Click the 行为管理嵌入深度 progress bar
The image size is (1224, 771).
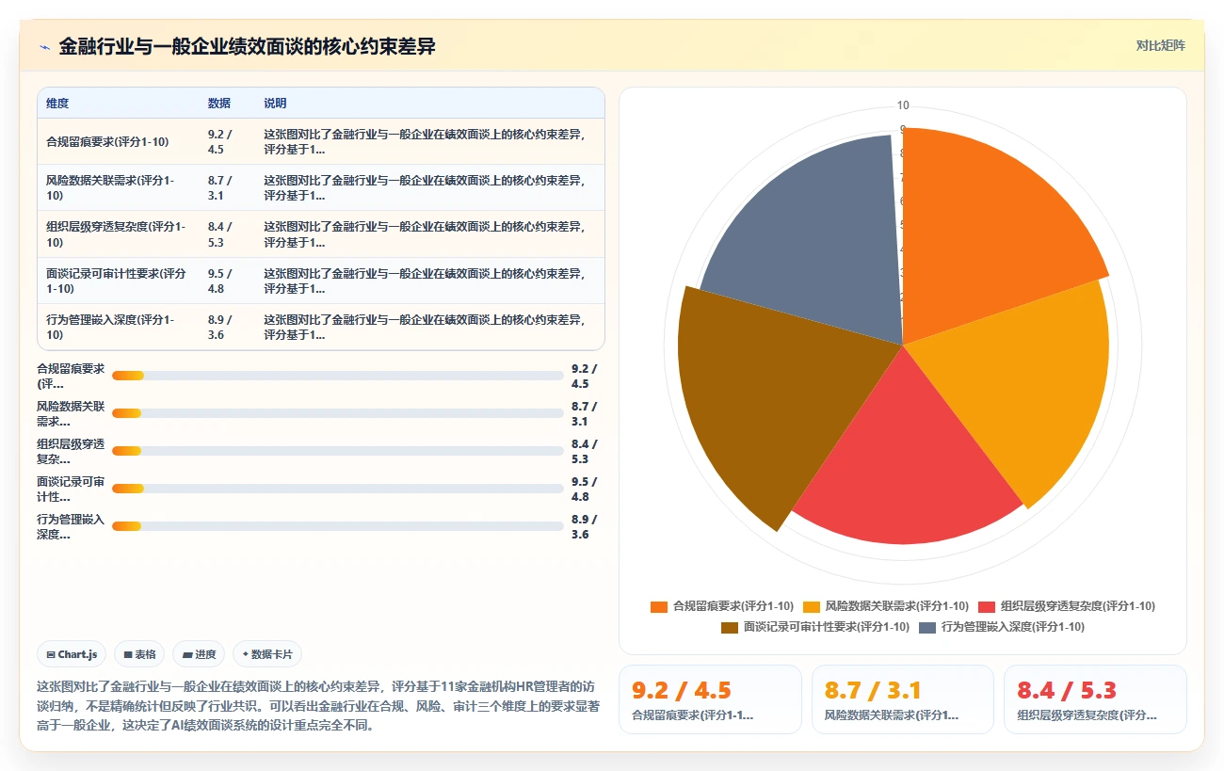click(x=337, y=526)
